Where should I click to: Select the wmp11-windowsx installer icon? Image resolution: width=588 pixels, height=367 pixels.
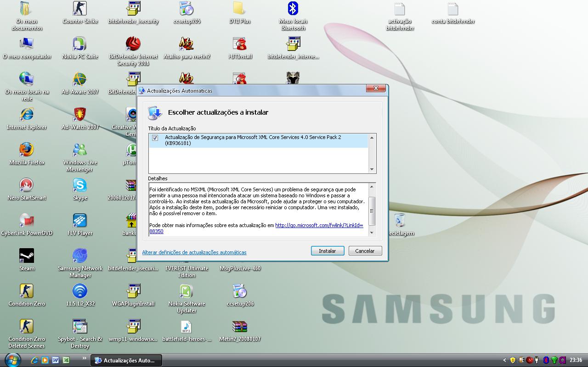coord(133,330)
